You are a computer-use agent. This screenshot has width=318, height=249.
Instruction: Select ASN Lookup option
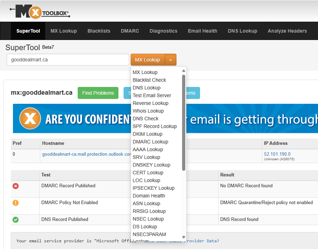point(146,203)
